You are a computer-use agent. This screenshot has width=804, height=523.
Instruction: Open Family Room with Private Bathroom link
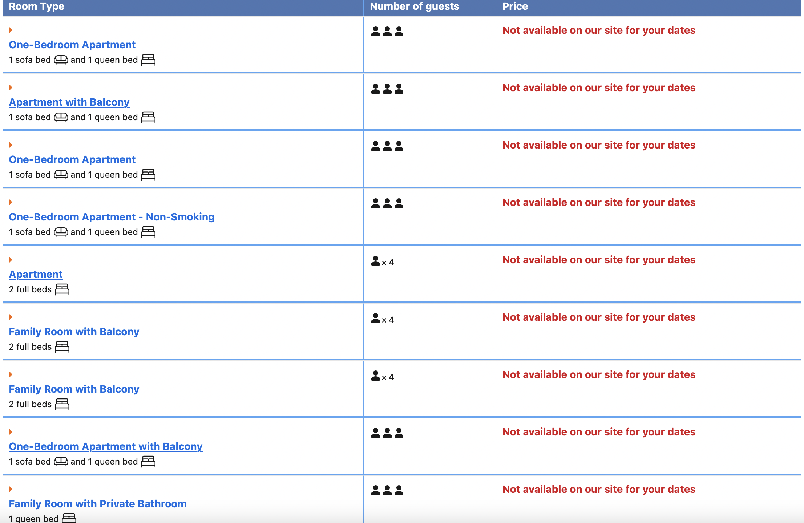(x=98, y=504)
